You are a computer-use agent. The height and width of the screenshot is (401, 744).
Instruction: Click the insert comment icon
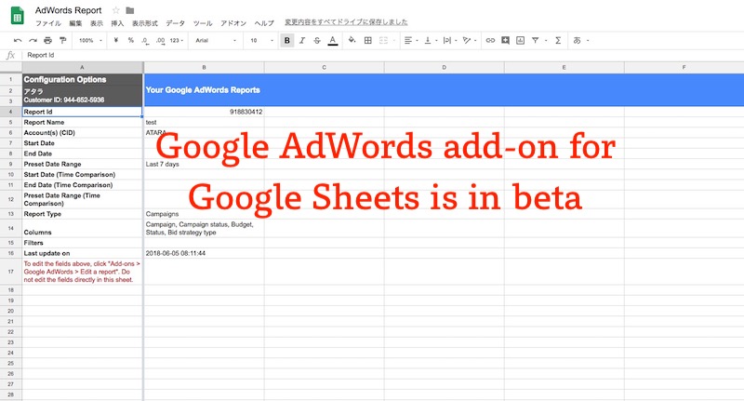point(505,41)
